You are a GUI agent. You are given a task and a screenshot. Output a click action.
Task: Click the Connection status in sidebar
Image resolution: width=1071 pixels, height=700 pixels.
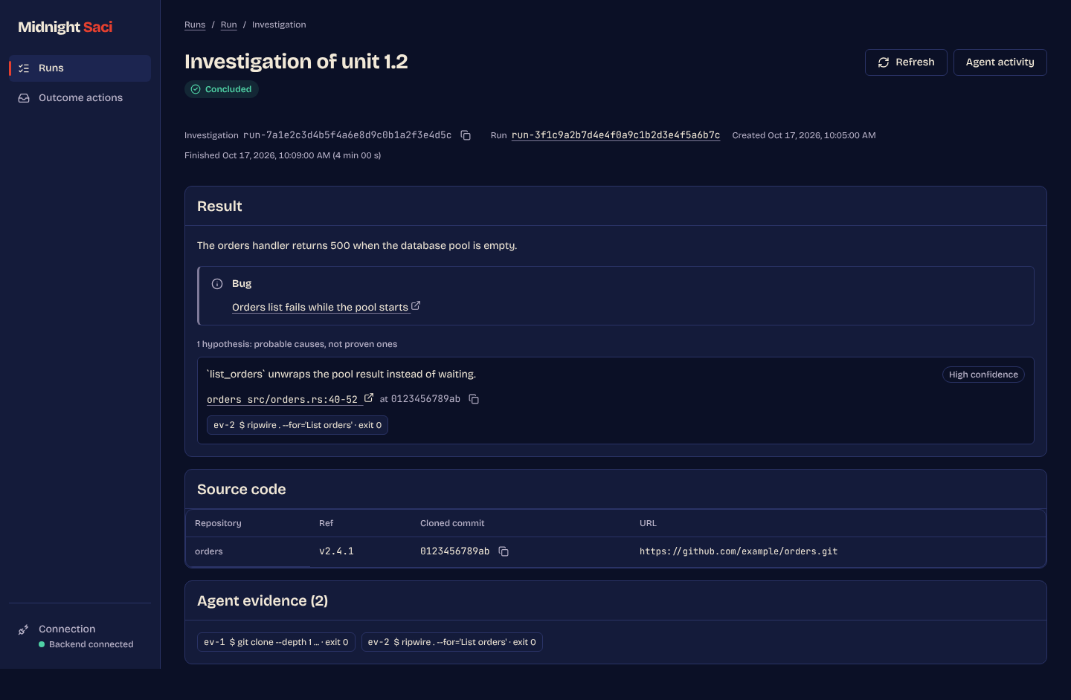[x=80, y=636]
